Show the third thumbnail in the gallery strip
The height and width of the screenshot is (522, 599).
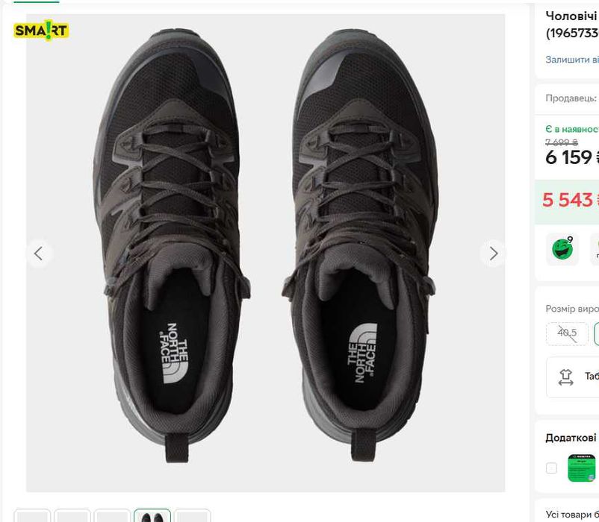[x=113, y=516]
